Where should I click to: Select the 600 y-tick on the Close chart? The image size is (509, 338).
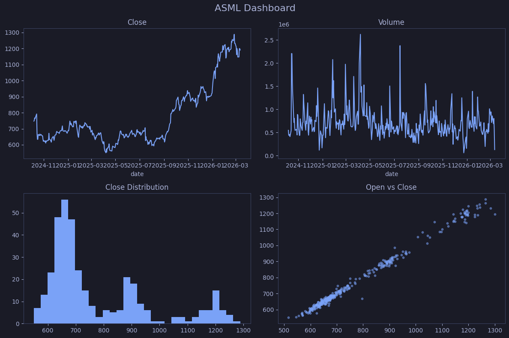coord(14,145)
